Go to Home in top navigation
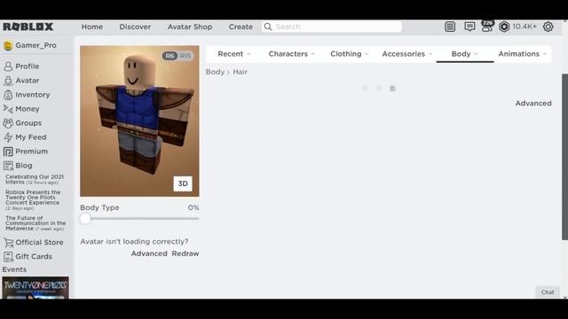Viewport: 568px width, 319px height. tap(92, 27)
